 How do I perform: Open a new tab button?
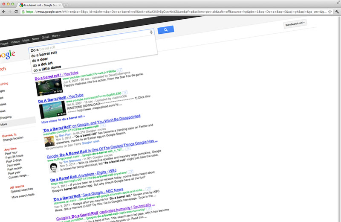coord(66,5)
